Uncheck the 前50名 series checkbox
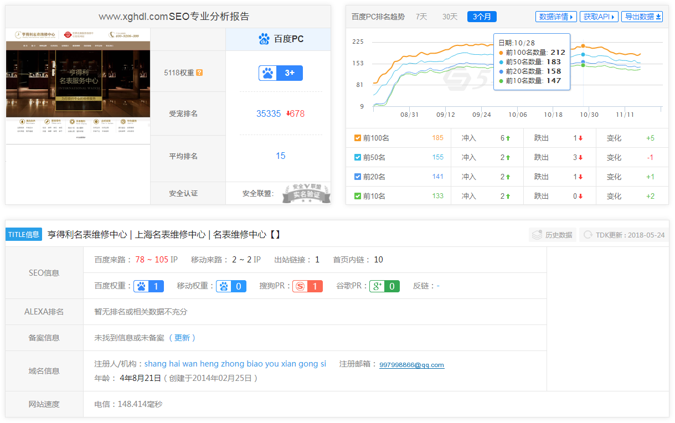The width and height of the screenshot is (675, 423). (x=358, y=157)
